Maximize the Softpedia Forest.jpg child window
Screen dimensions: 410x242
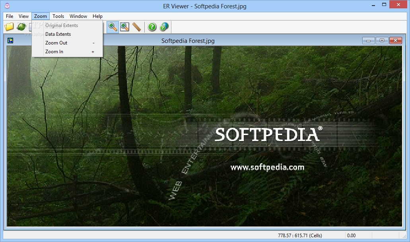coord(382,41)
